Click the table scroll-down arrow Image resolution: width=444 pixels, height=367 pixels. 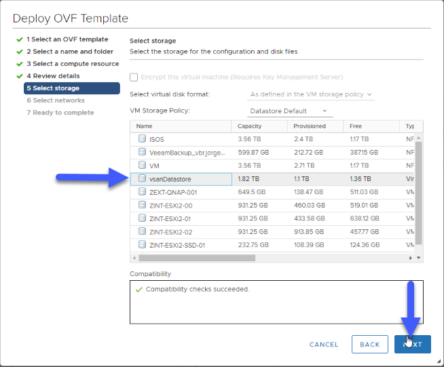(x=418, y=258)
